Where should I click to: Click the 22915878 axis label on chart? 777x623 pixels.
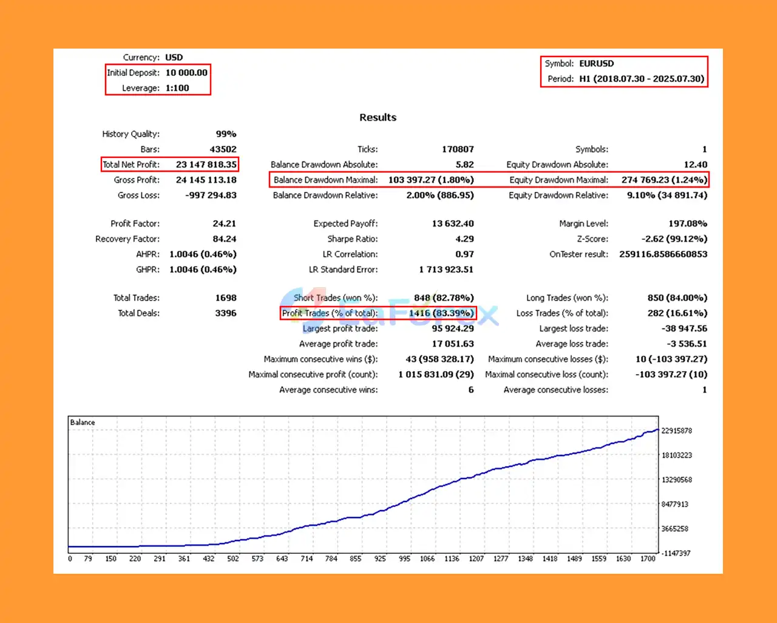pos(676,431)
